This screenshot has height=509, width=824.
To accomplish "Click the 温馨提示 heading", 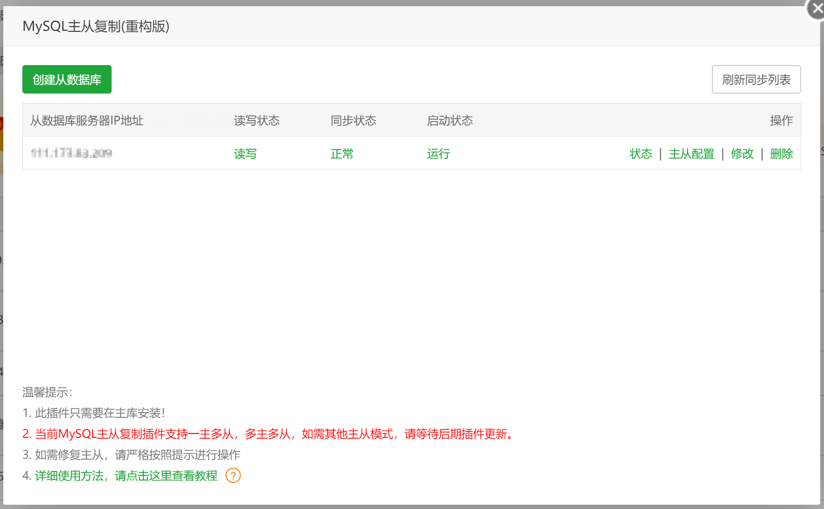I will coord(47,392).
